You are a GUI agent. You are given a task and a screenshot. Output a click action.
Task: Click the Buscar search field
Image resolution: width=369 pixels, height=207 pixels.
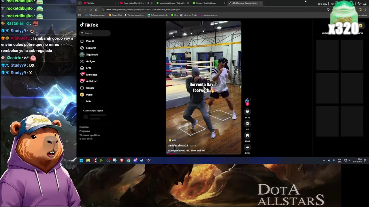95,33
